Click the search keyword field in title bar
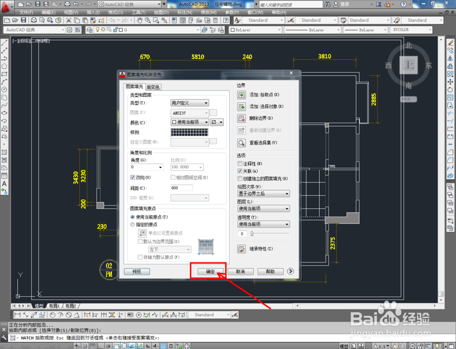 click(291, 5)
